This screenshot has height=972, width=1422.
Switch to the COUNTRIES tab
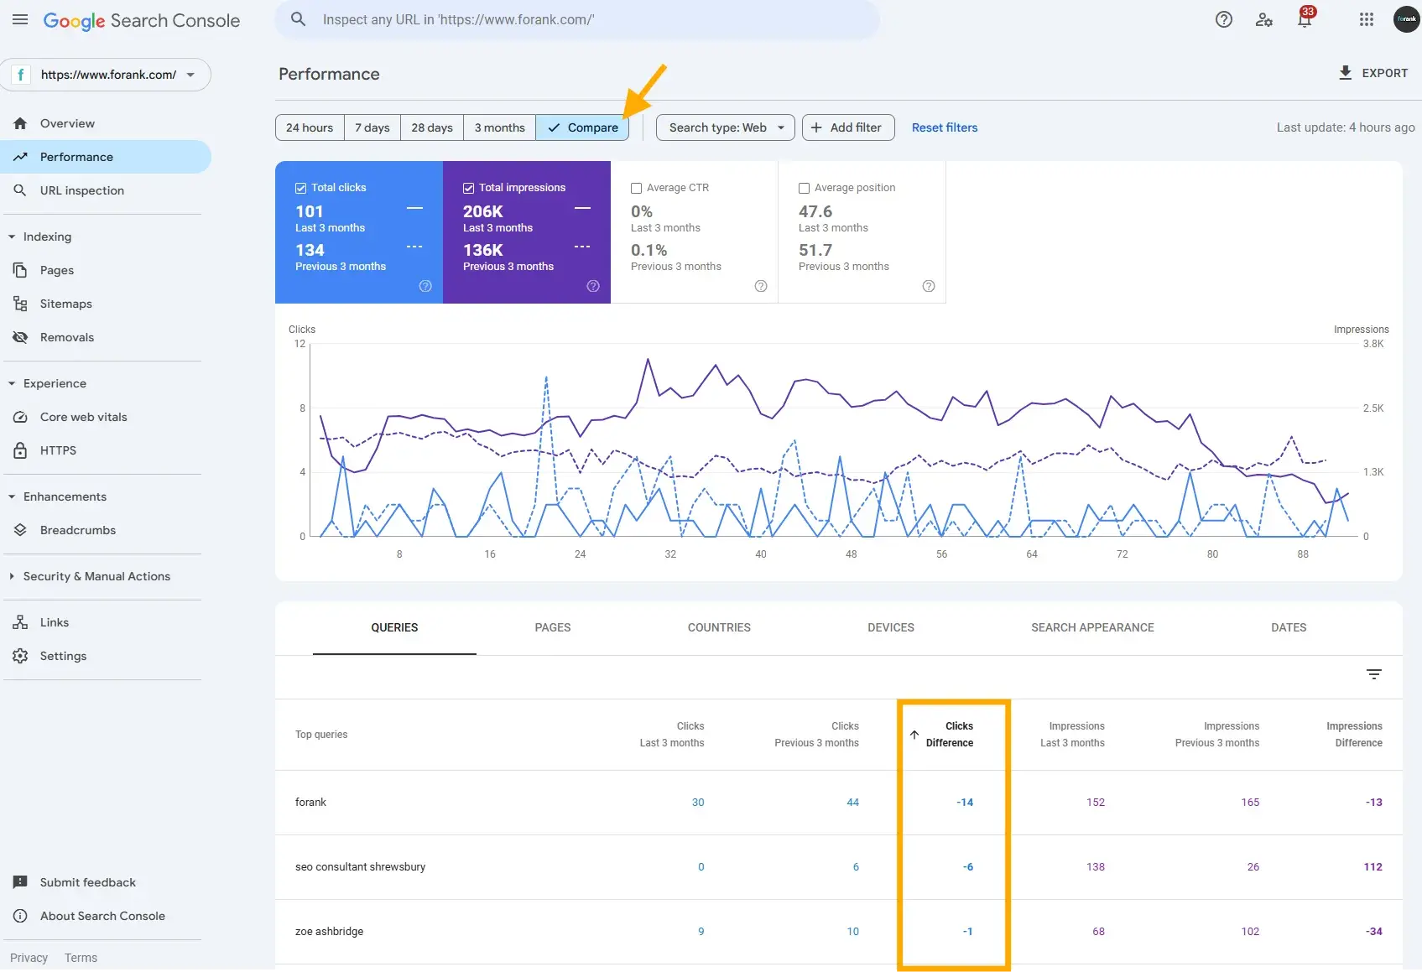pos(718,627)
